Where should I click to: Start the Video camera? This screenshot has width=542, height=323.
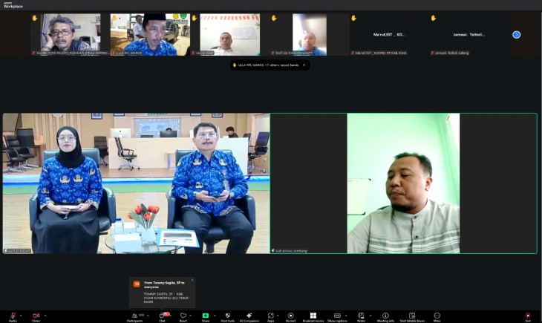point(36,316)
